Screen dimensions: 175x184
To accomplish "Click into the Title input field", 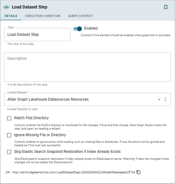I will tap(37, 35).
